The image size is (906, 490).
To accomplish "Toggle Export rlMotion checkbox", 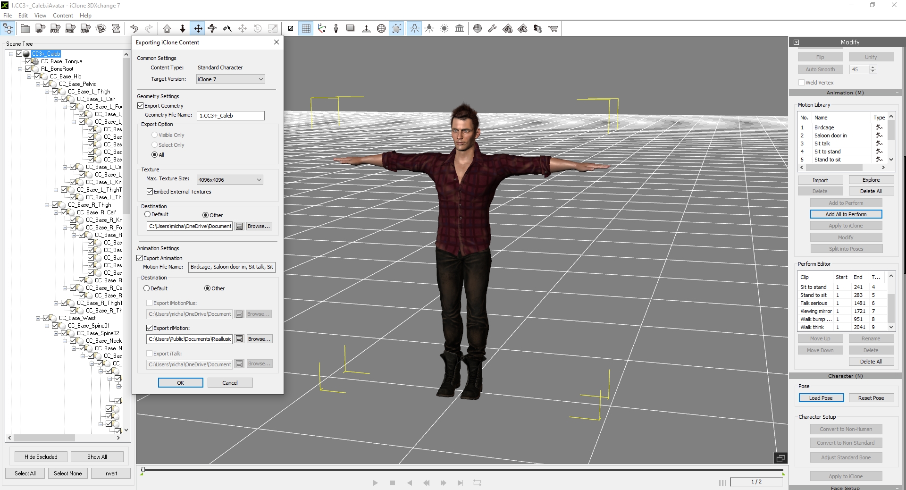I will pyautogui.click(x=150, y=328).
